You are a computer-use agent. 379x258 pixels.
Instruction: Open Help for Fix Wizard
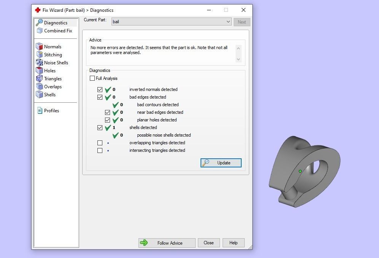[x=234, y=243]
